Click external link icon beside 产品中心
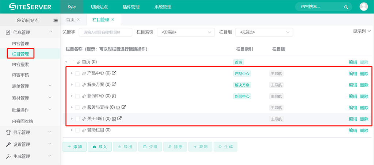 coord(114,73)
